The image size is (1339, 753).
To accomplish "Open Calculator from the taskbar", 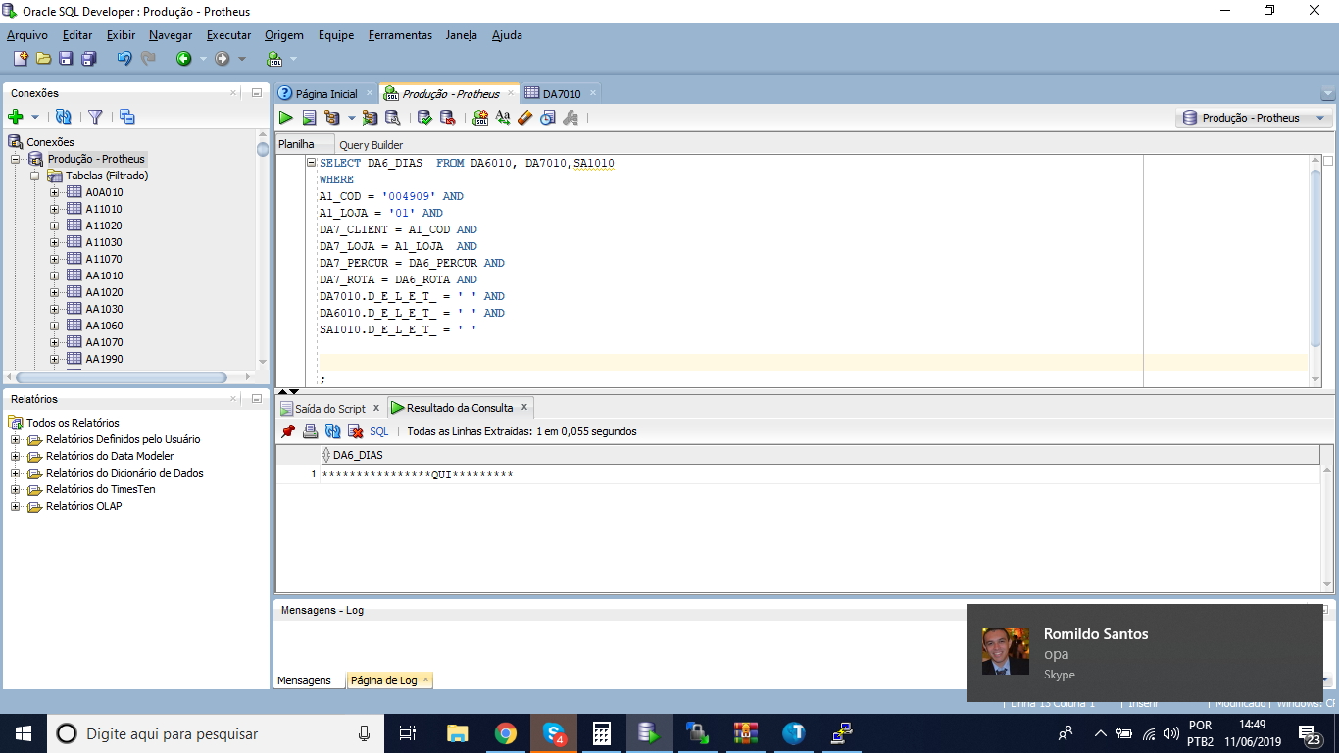I will [601, 733].
